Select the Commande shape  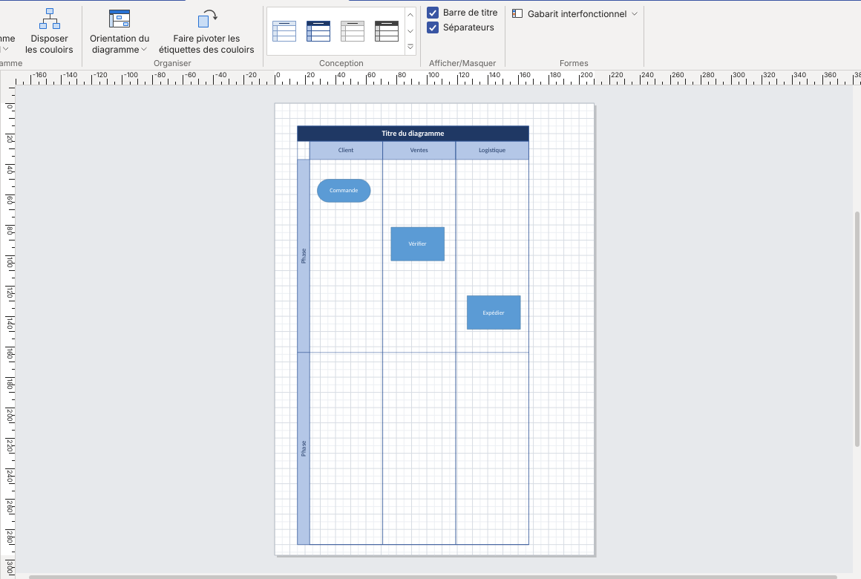344,191
